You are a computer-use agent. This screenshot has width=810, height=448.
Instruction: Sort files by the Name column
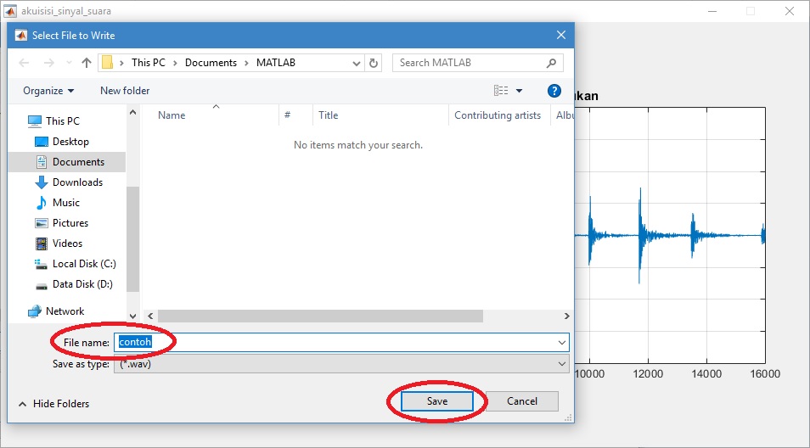coord(172,115)
